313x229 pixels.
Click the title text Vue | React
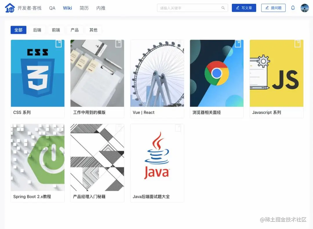click(x=143, y=112)
